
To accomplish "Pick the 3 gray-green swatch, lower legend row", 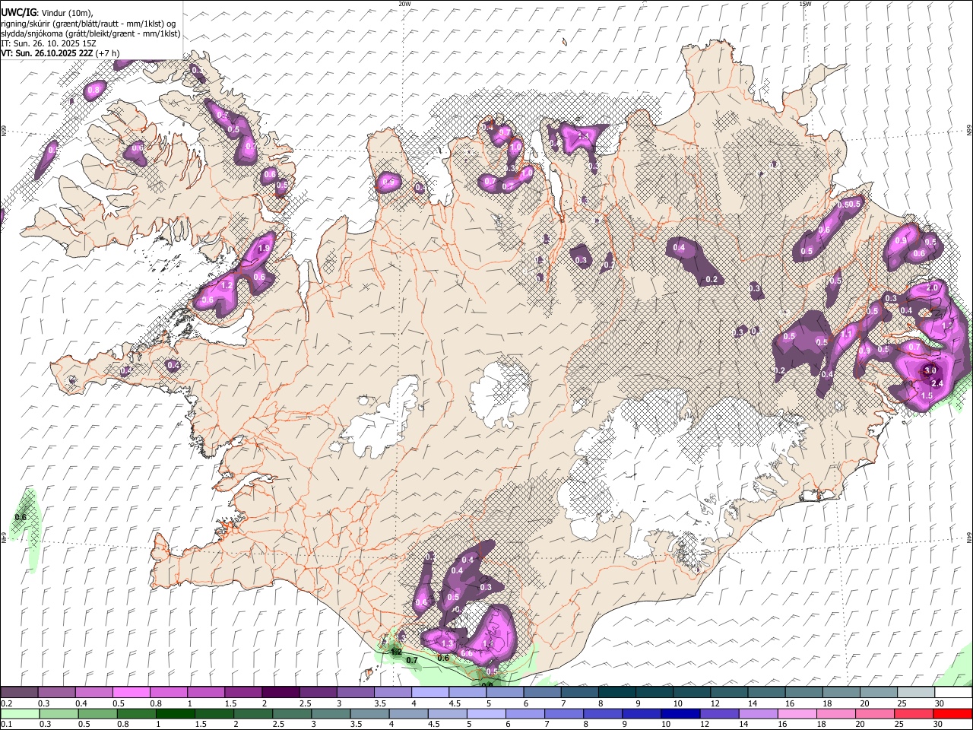I will [x=331, y=713].
